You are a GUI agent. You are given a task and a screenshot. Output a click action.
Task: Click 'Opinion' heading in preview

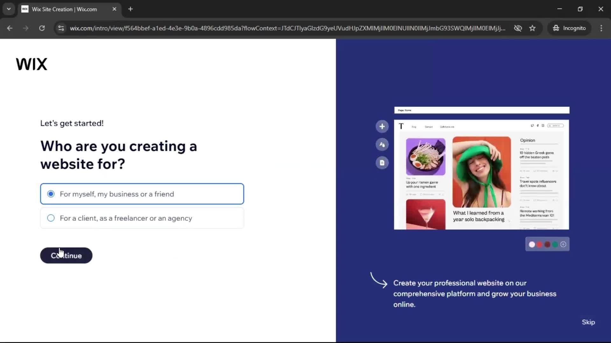[527, 140]
